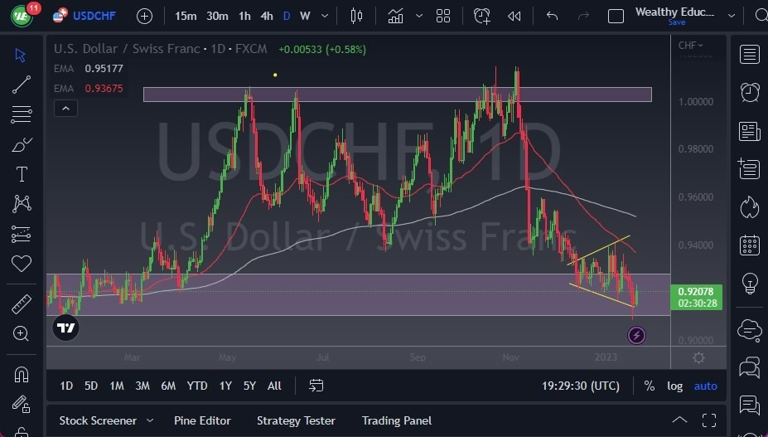Add to favorites with heart icon
Viewport: 768px width, 437px height.
pos(21,264)
